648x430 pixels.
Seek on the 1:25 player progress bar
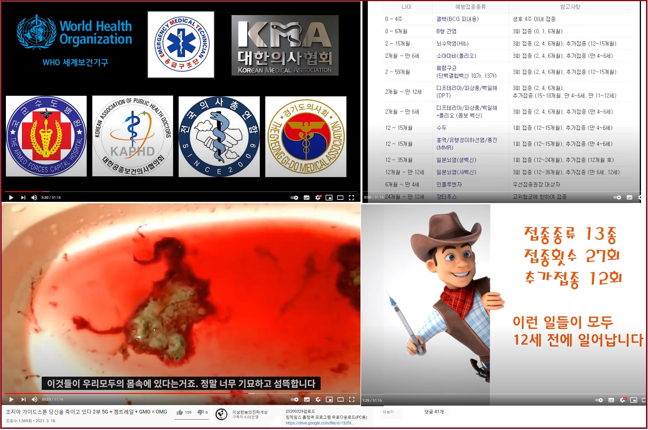(504, 395)
